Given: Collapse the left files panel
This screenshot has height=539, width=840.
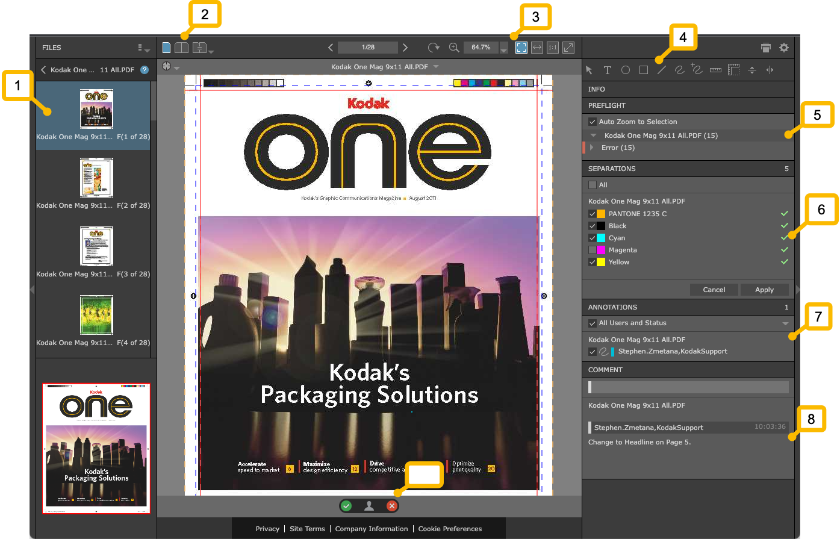Looking at the screenshot, I should [x=32, y=290].
